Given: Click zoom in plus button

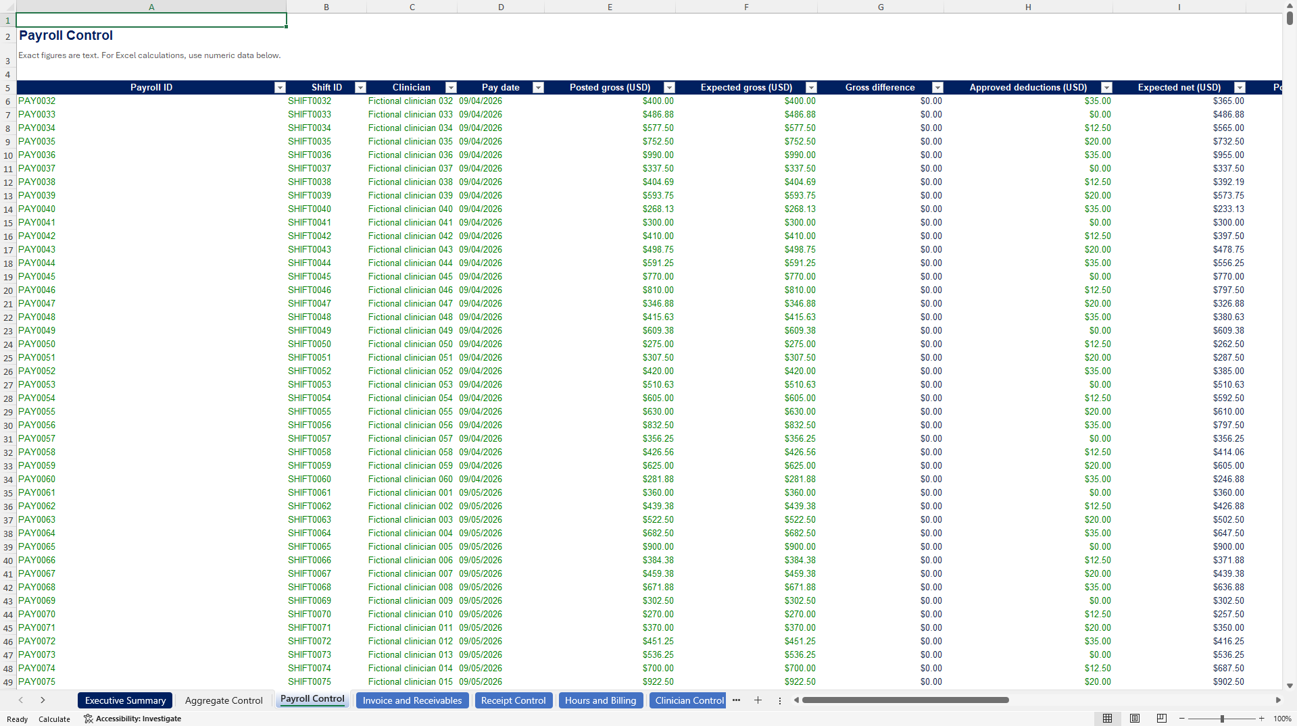Looking at the screenshot, I should (x=1261, y=719).
